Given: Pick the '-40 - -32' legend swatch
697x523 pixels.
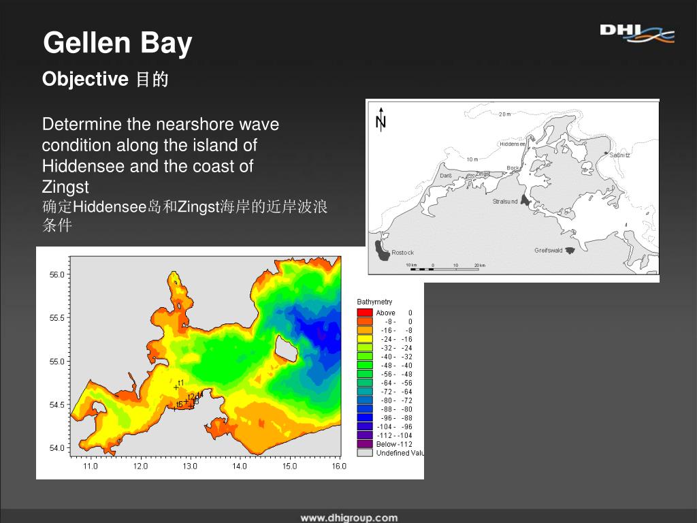Looking at the screenshot, I should pos(365,357).
